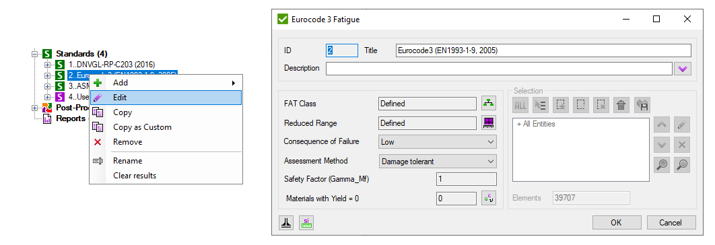Select Clear results in context menu
Viewport: 715px width, 245px height.
[x=166, y=176]
